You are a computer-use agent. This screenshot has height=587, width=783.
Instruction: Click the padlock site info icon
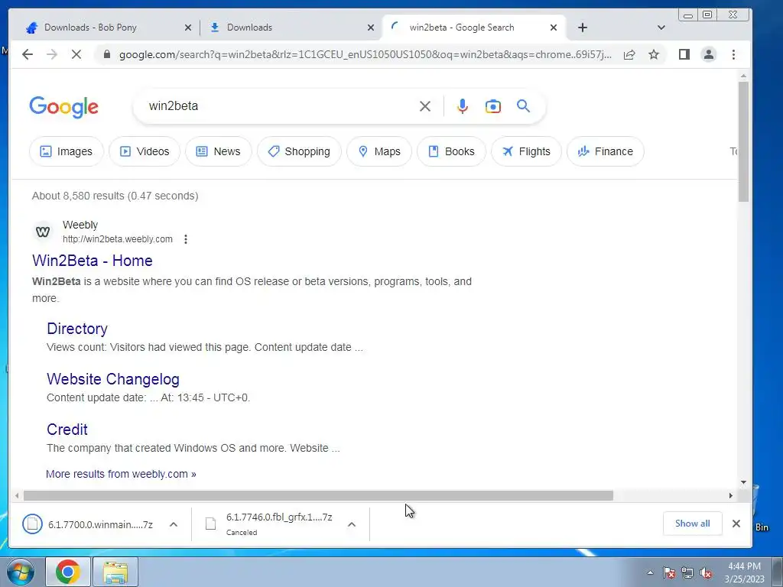(106, 54)
